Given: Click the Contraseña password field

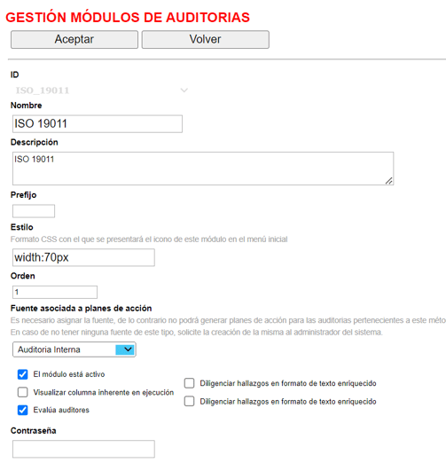Looking at the screenshot, I should coord(83,449).
